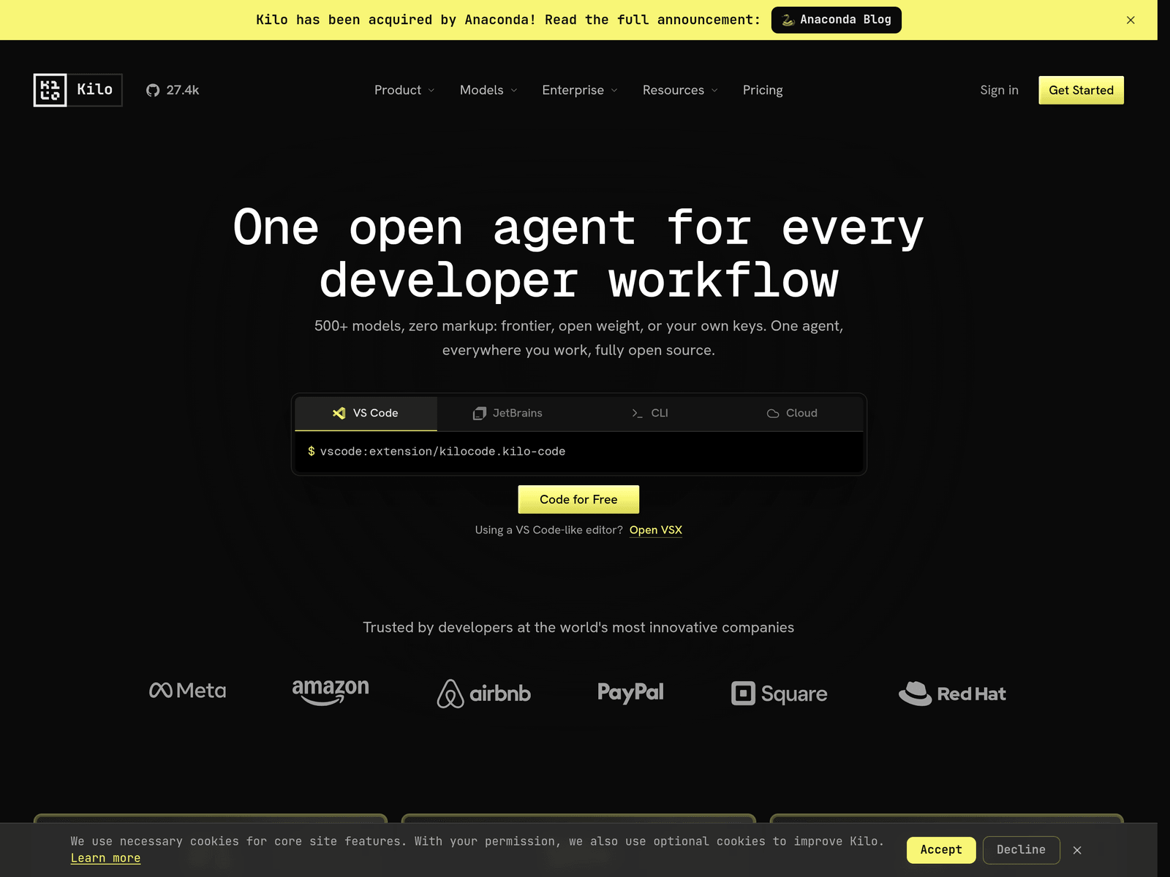This screenshot has height=877, width=1170.
Task: Open GitHub repo via 27.4k stars icon
Action: [173, 90]
